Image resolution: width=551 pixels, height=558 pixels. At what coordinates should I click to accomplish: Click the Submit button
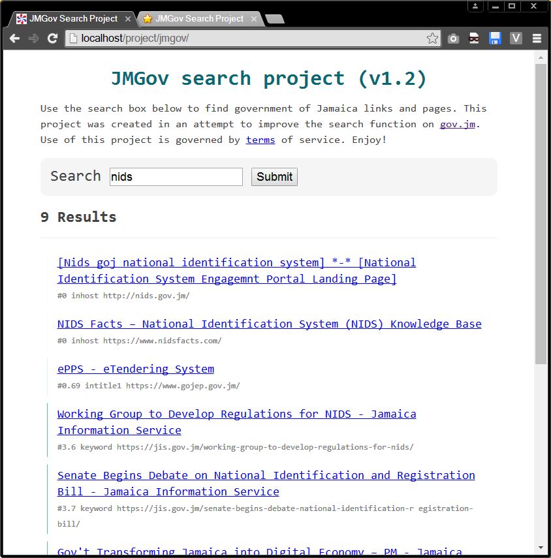tap(274, 177)
